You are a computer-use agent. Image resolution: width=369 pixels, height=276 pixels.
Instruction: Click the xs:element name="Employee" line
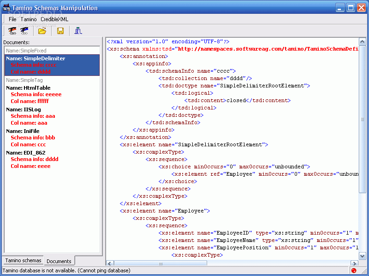tap(165, 211)
